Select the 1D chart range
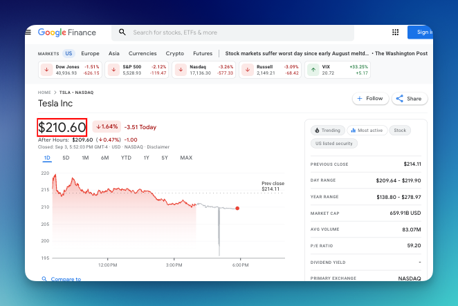 pos(47,157)
